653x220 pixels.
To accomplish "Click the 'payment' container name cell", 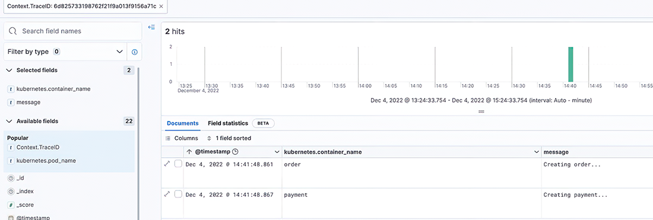I will coord(296,195).
